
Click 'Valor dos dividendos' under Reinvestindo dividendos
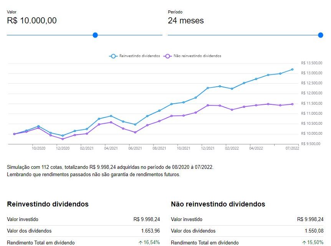(29, 231)
